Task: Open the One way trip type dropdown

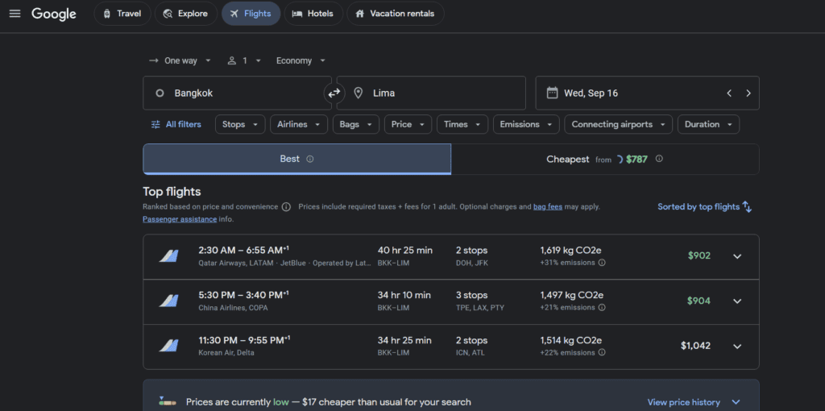Action: 180,60
